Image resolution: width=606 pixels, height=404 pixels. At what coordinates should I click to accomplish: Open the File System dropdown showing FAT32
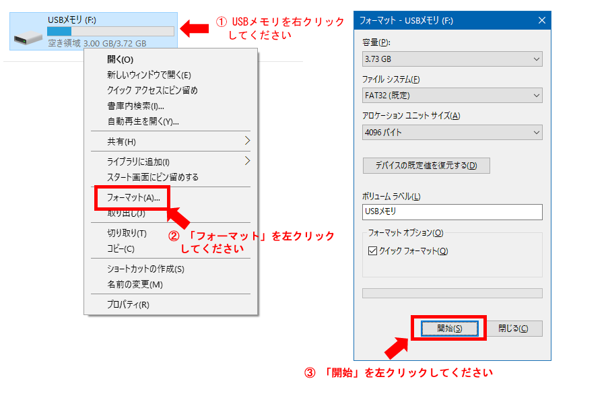452,96
